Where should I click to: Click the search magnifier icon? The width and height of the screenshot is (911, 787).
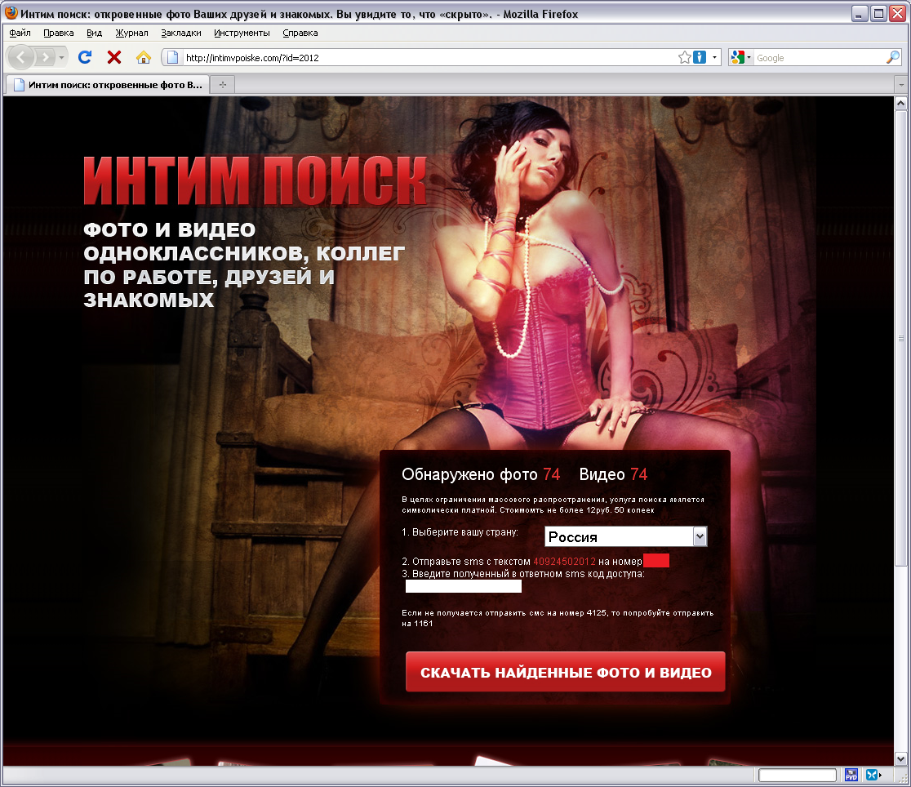(893, 57)
